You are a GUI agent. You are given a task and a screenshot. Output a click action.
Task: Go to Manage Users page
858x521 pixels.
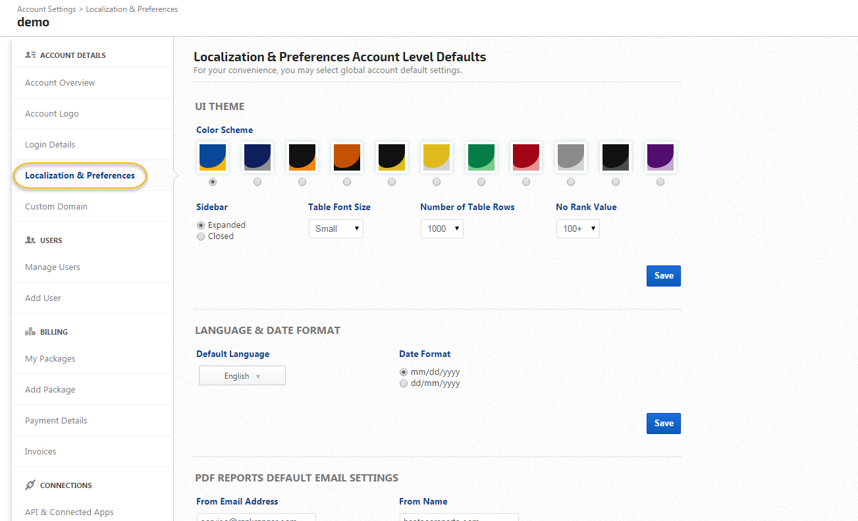pos(53,267)
